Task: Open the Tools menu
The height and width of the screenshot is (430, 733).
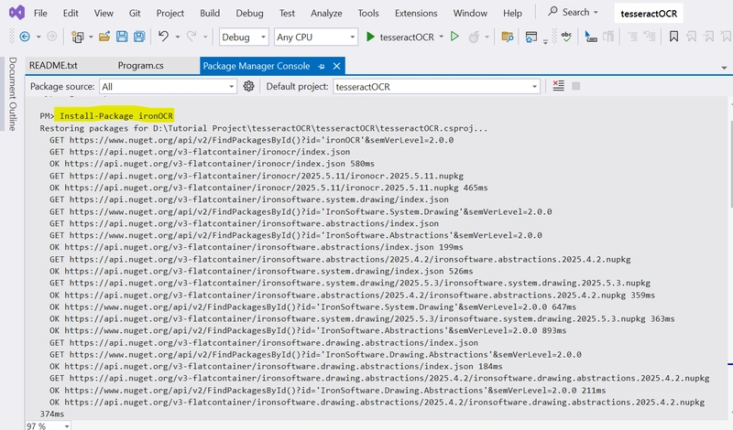Action: click(x=368, y=13)
